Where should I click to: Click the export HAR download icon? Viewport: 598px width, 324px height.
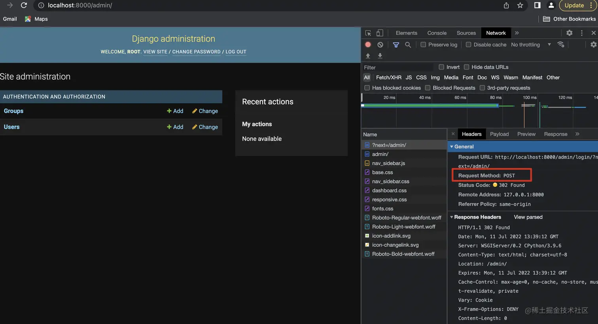[x=380, y=56]
